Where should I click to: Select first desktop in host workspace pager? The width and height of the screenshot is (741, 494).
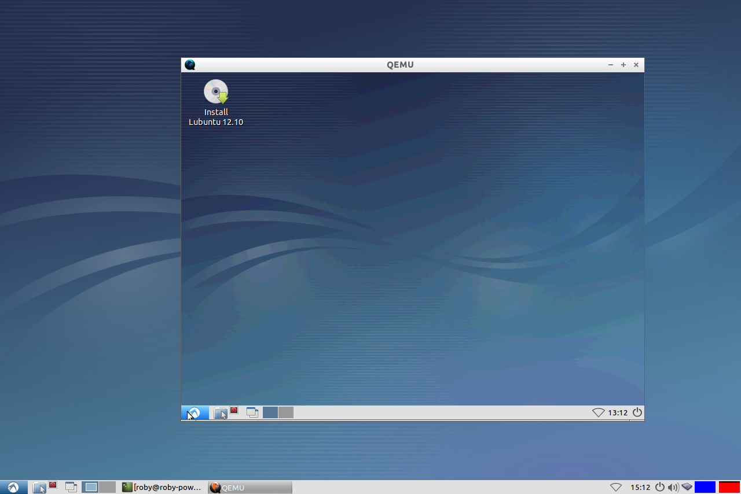click(x=90, y=487)
